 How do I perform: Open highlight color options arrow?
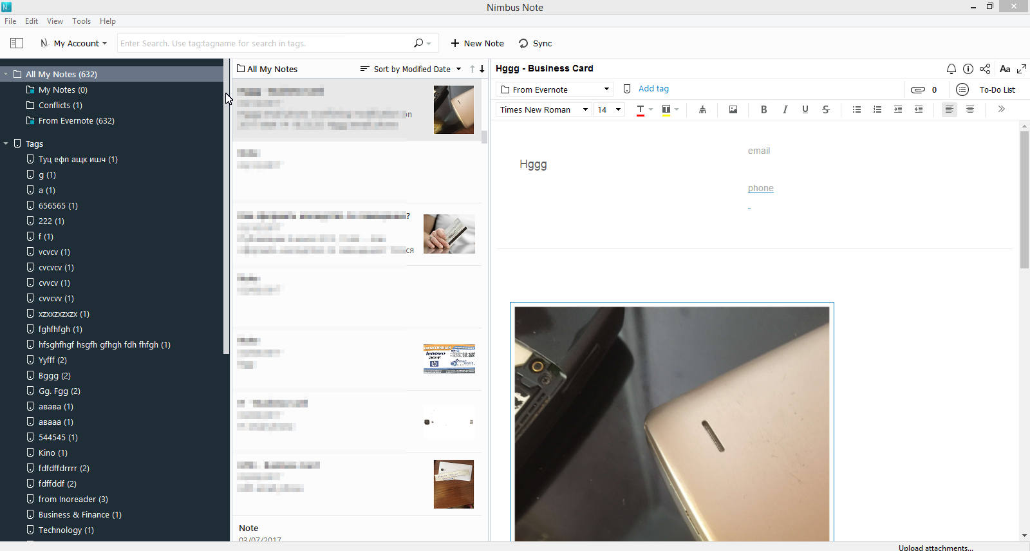click(677, 109)
